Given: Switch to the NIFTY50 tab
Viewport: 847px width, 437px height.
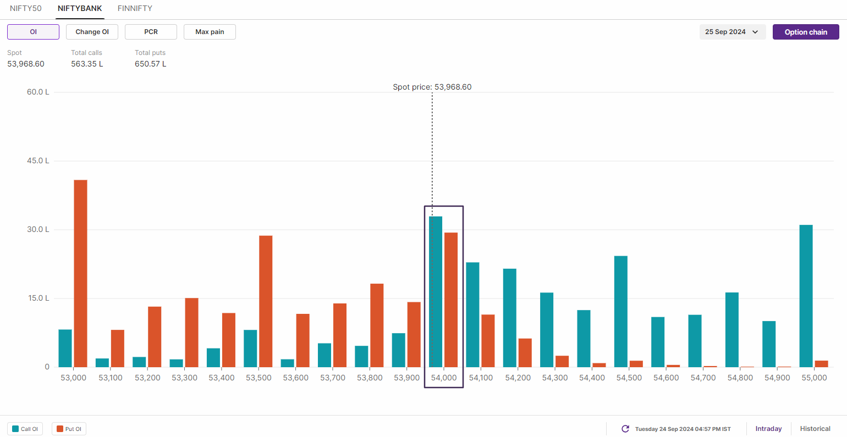Looking at the screenshot, I should pyautogui.click(x=26, y=8).
